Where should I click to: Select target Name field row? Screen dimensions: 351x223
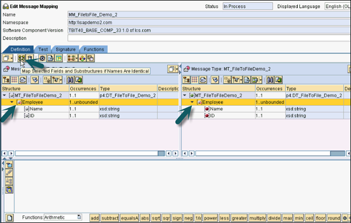(x=266, y=109)
